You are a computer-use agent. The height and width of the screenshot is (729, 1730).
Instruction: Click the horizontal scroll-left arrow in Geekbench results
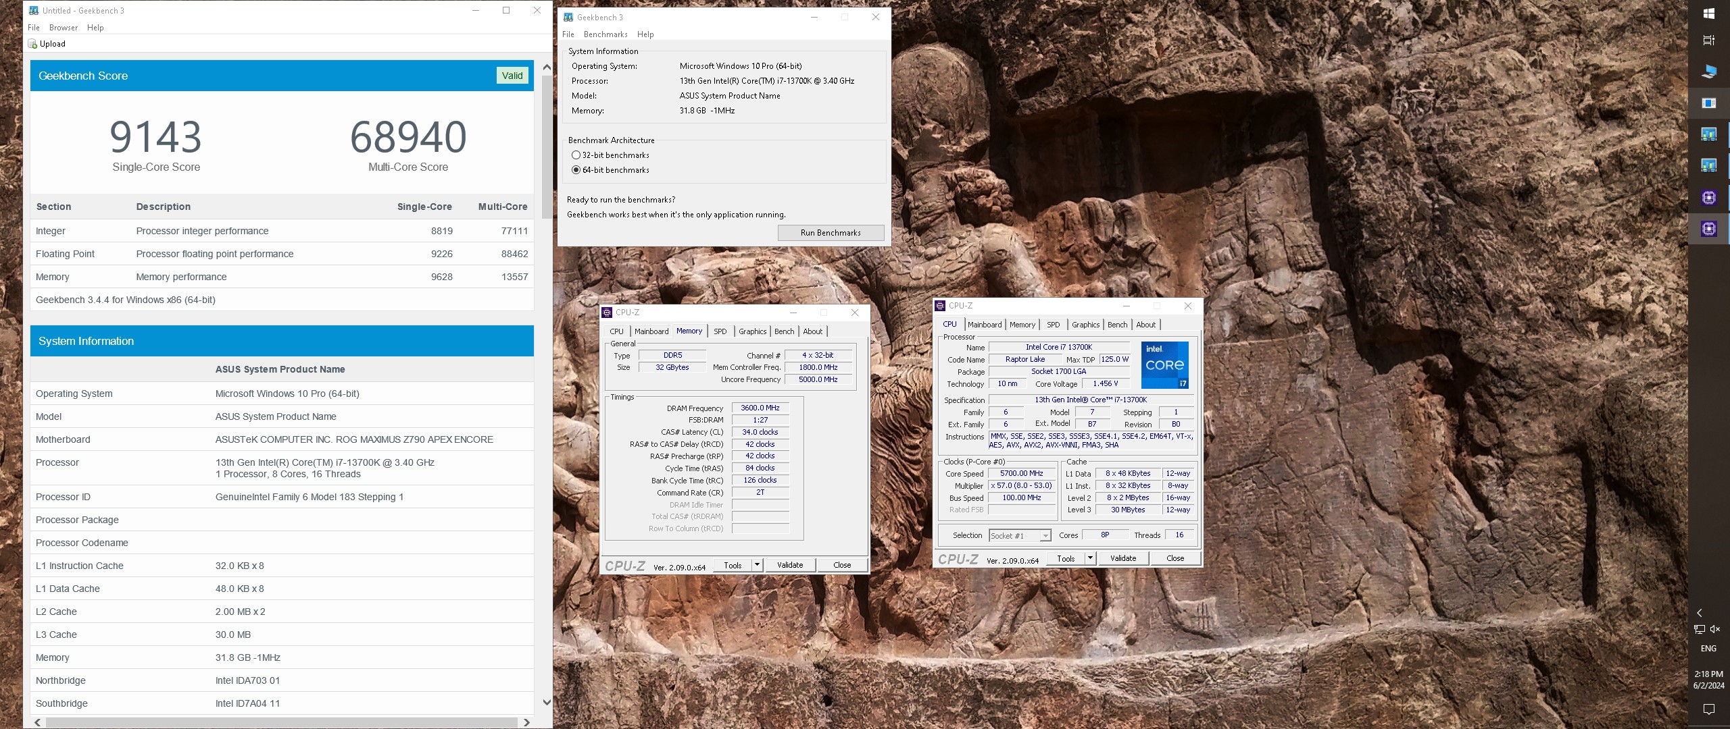pos(37,722)
